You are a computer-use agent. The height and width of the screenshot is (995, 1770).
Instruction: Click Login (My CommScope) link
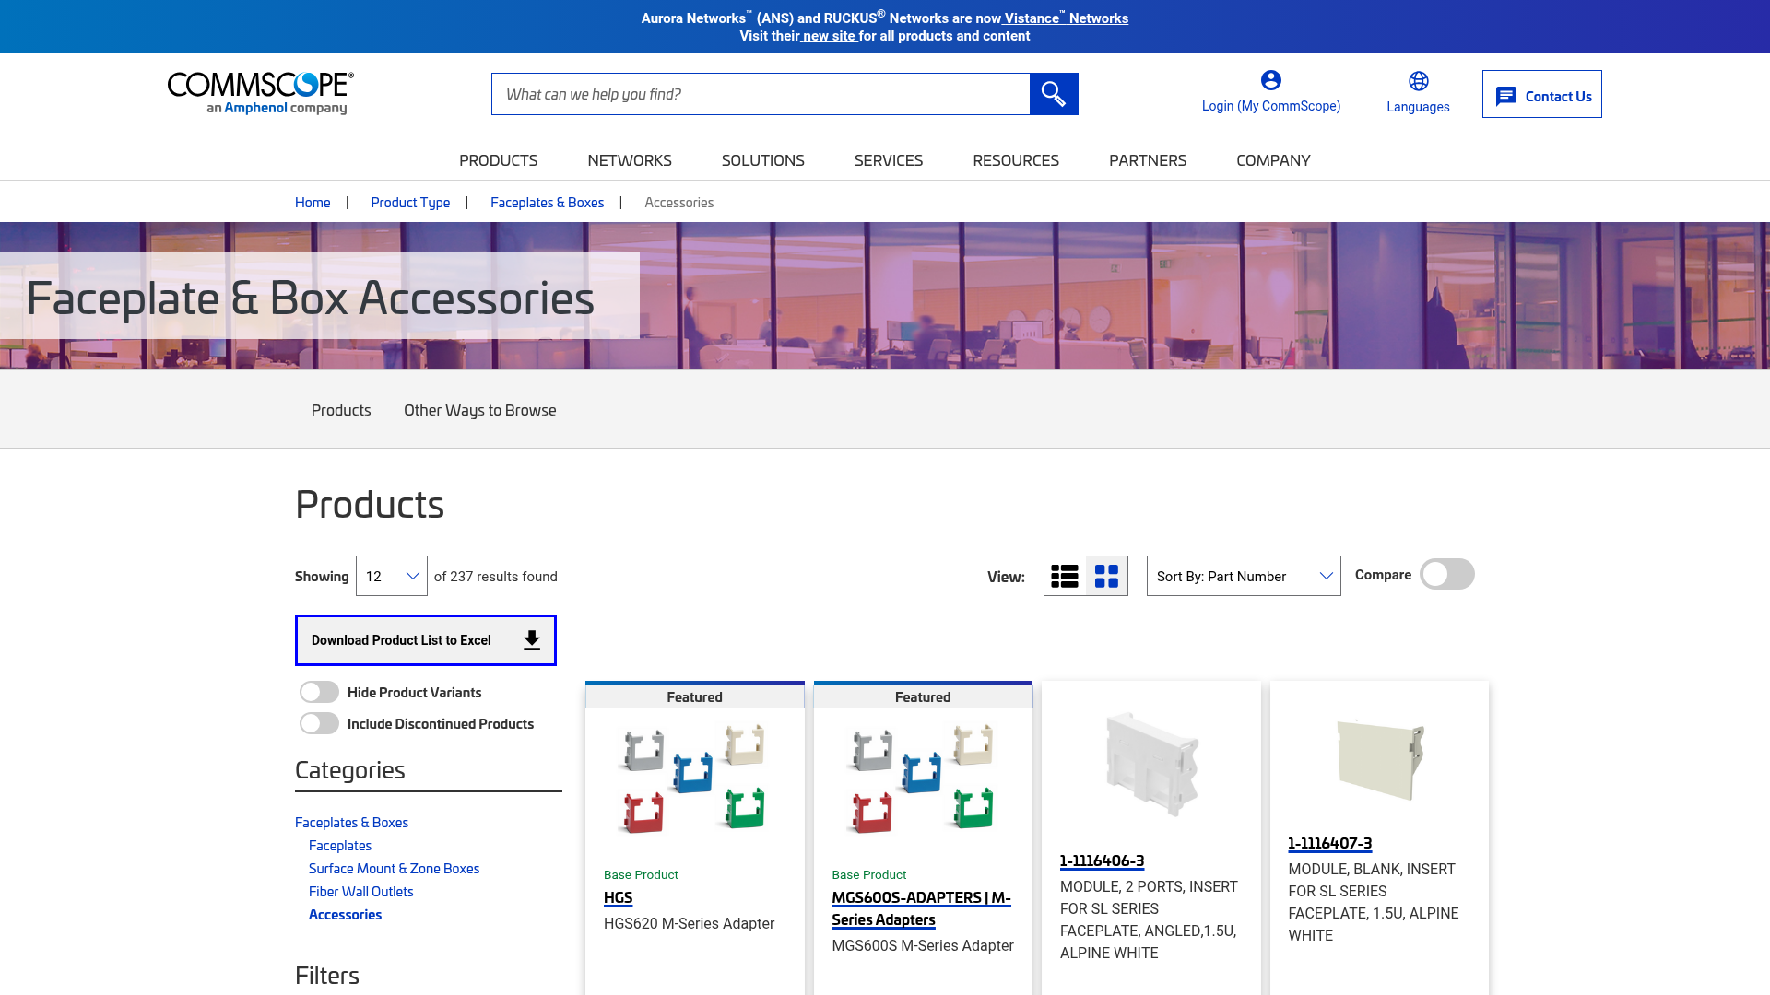(x=1271, y=106)
